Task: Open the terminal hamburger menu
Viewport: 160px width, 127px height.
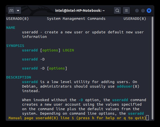Action: (126, 11)
